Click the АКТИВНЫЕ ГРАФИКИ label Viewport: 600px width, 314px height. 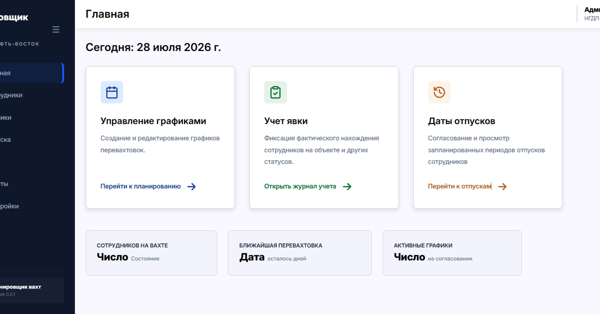423,245
